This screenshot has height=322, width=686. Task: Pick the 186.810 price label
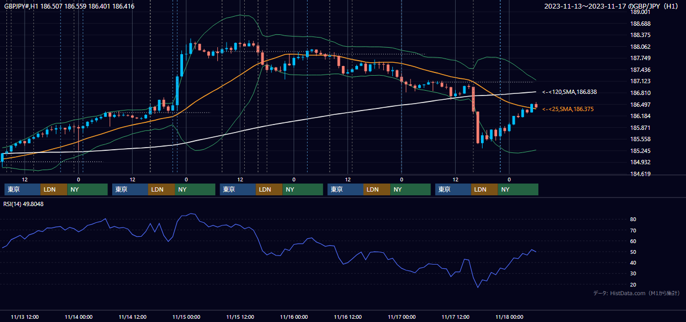click(641, 93)
